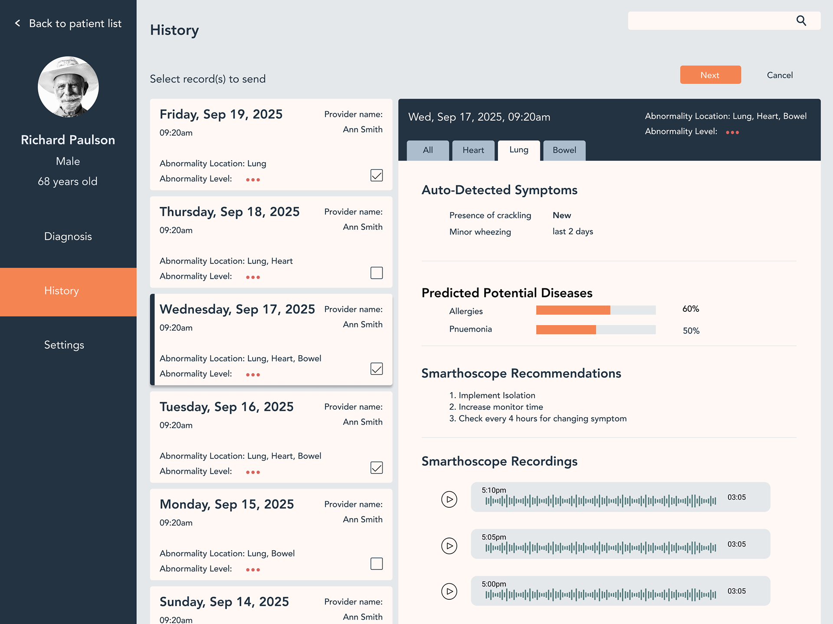Click the 5:10pm recording waveform
The width and height of the screenshot is (833, 624).
pos(600,501)
